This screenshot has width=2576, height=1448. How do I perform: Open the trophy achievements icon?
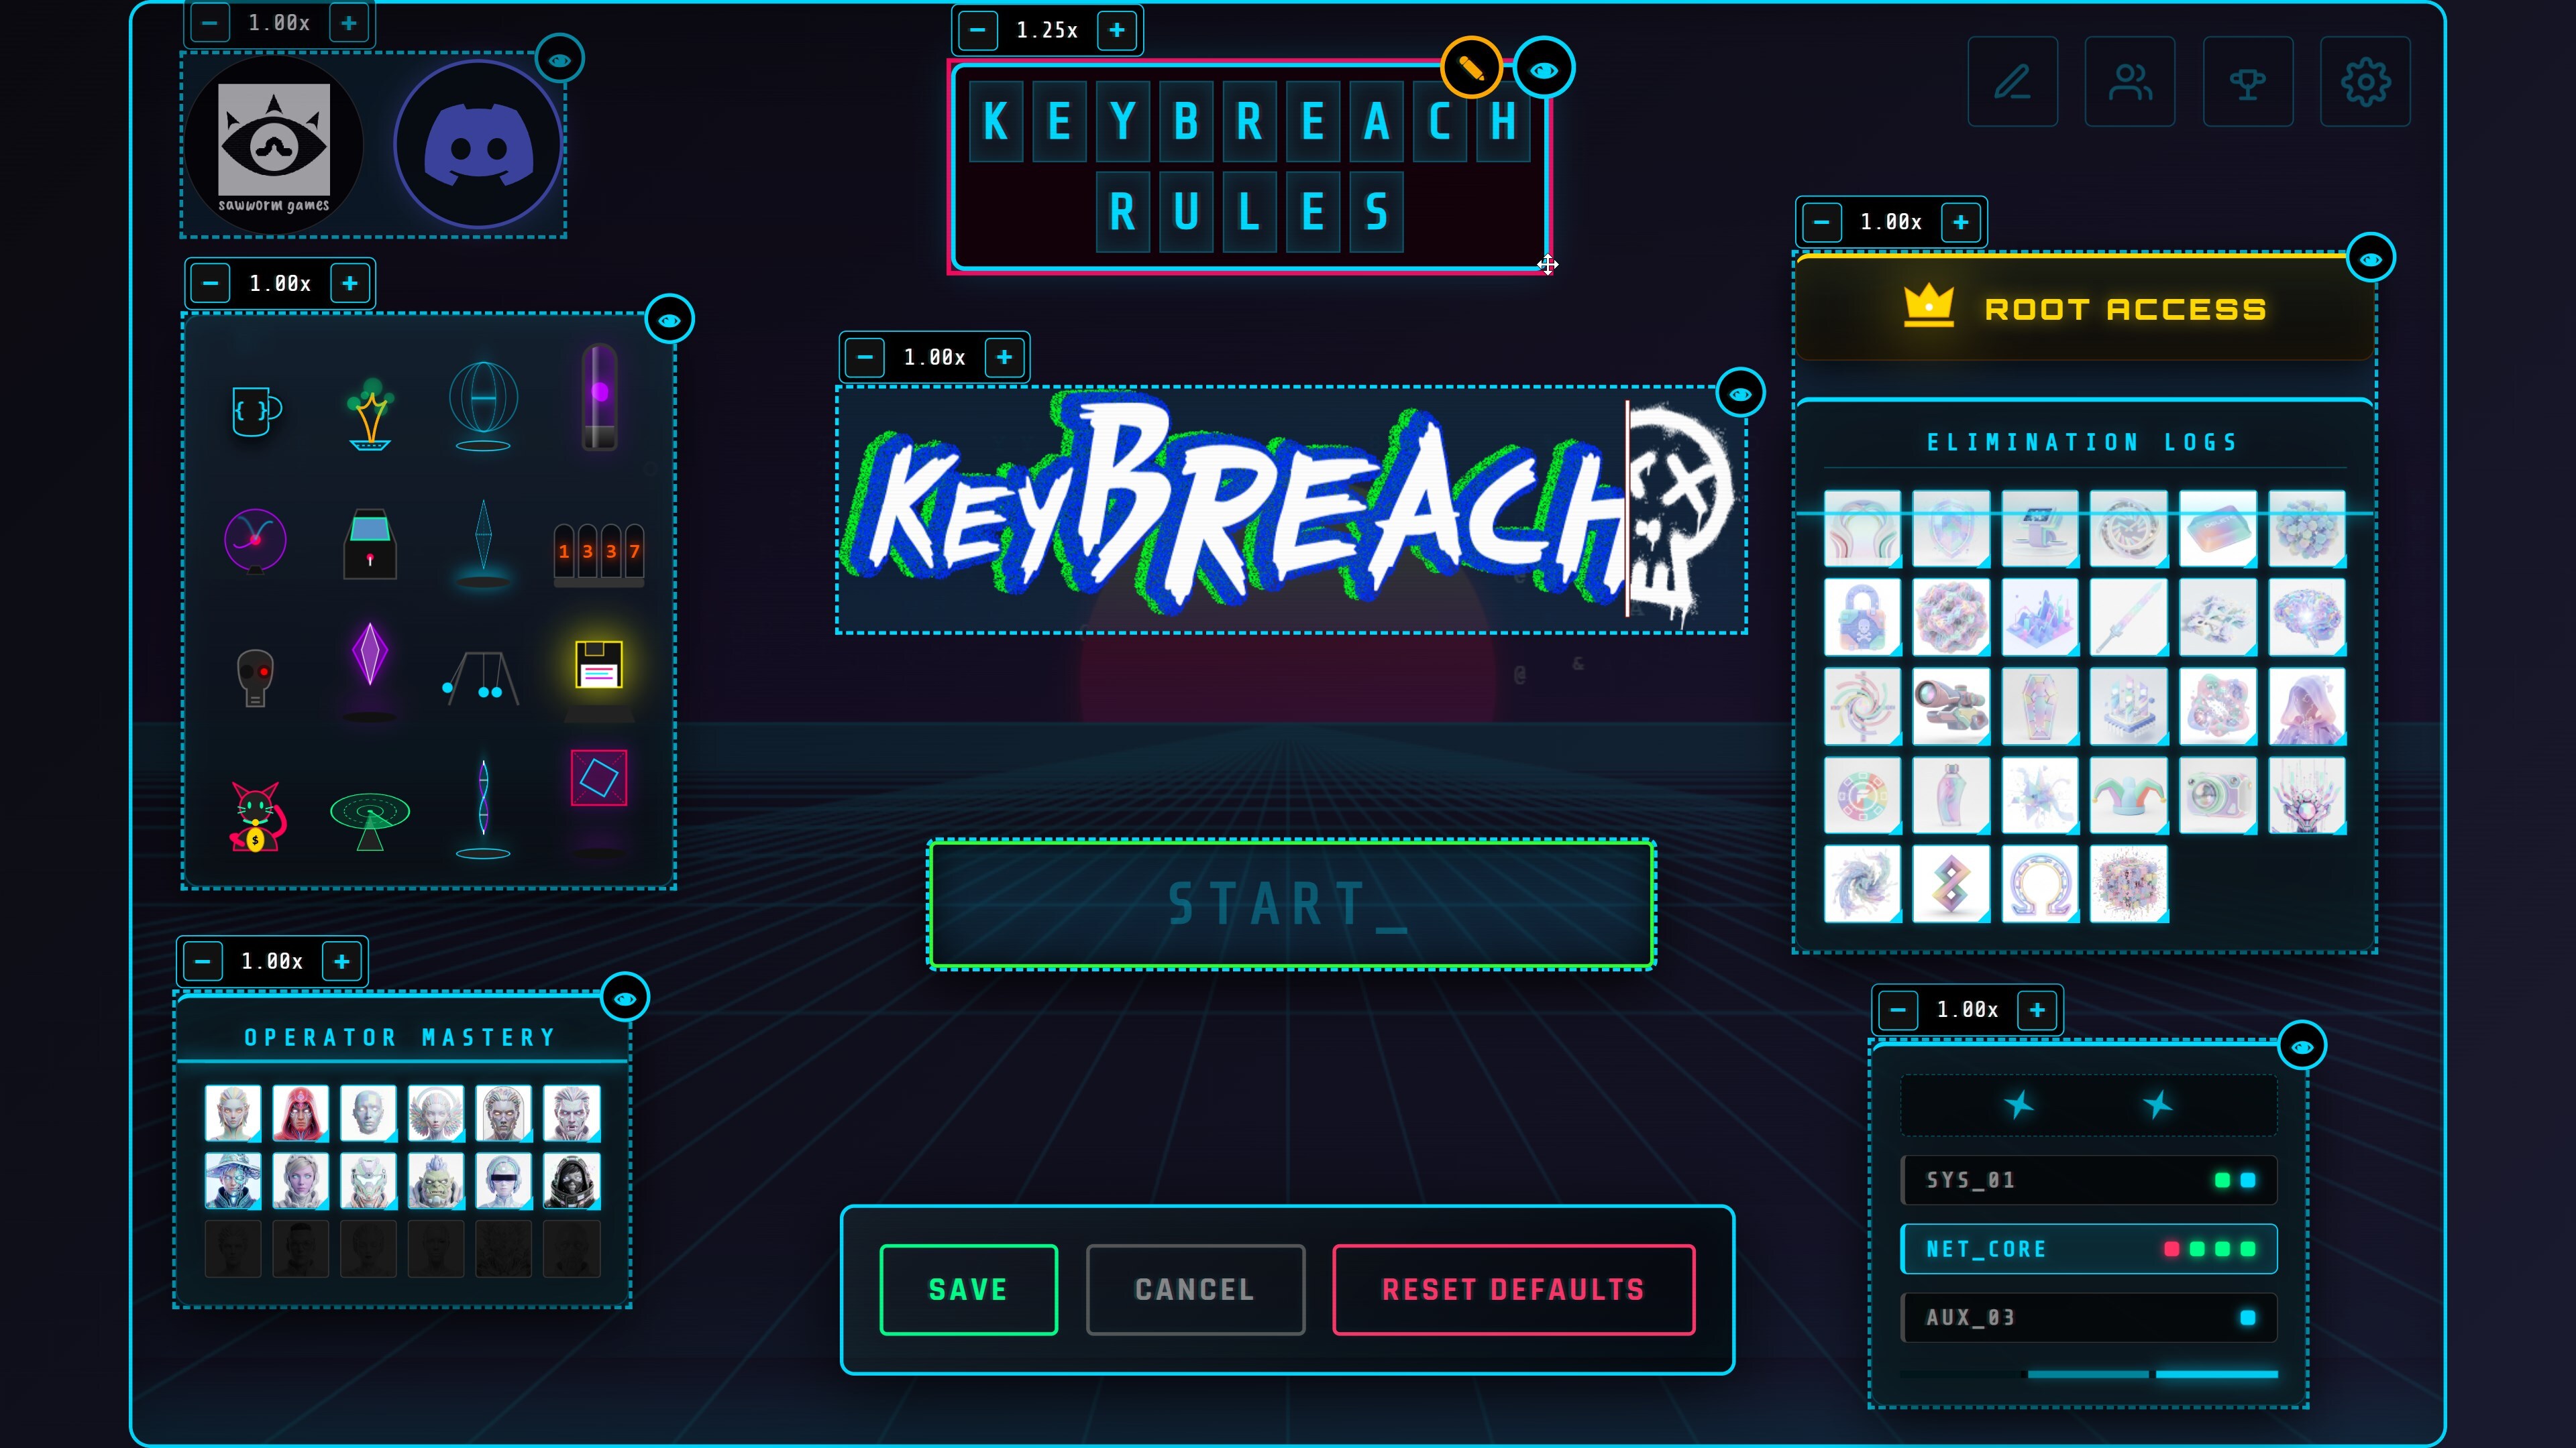point(2248,82)
